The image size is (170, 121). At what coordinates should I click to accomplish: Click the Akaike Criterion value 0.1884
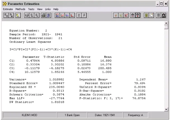point(140,95)
